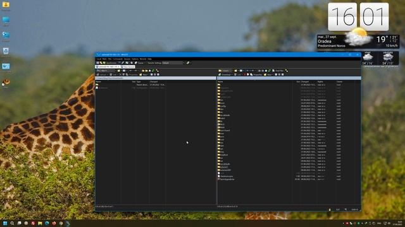Open the remote directory selector dropdown

click(x=225, y=71)
